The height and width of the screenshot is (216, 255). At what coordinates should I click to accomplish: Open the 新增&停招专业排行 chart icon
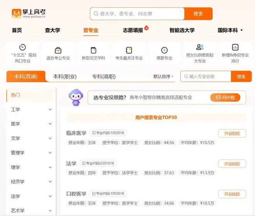[x=235, y=47]
